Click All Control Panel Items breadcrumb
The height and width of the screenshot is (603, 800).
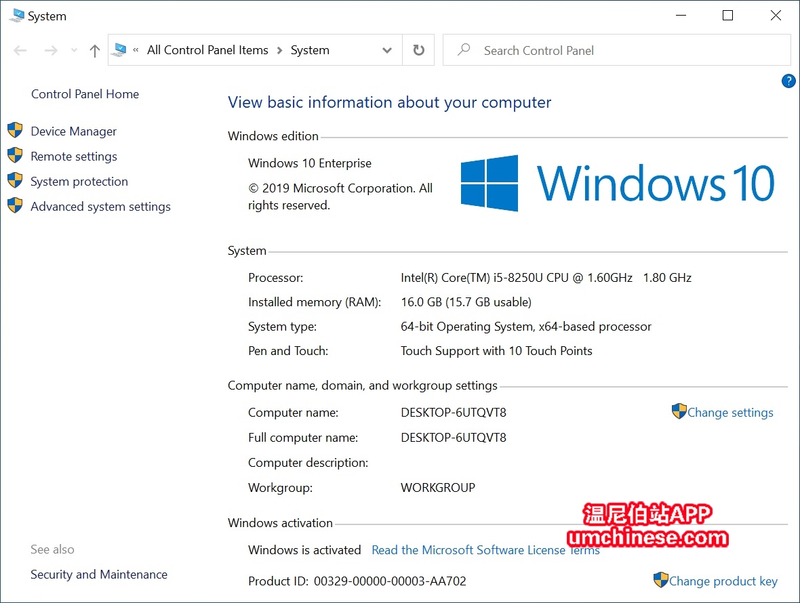pyautogui.click(x=207, y=50)
